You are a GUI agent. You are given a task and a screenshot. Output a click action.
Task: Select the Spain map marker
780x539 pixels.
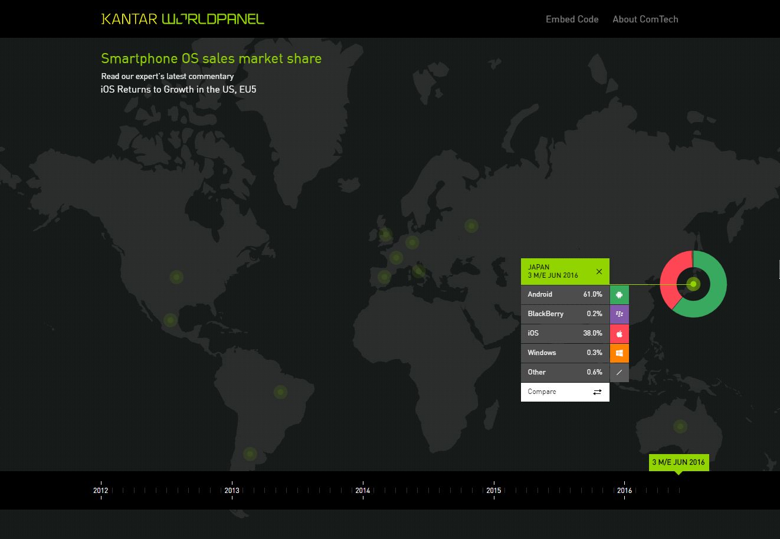coord(384,277)
